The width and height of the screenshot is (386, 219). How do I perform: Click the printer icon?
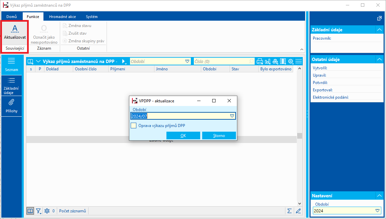coord(260,61)
